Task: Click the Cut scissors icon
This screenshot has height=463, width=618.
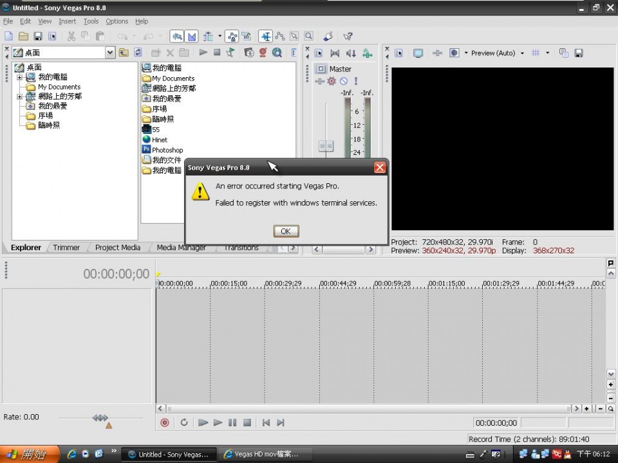Action: click(71, 37)
